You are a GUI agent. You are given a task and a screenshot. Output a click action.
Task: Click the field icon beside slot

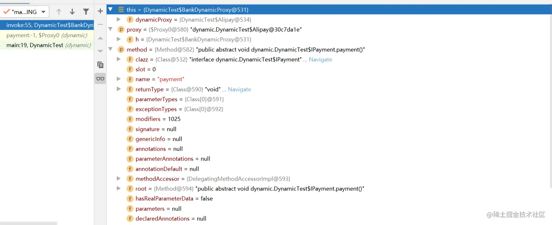click(130, 69)
